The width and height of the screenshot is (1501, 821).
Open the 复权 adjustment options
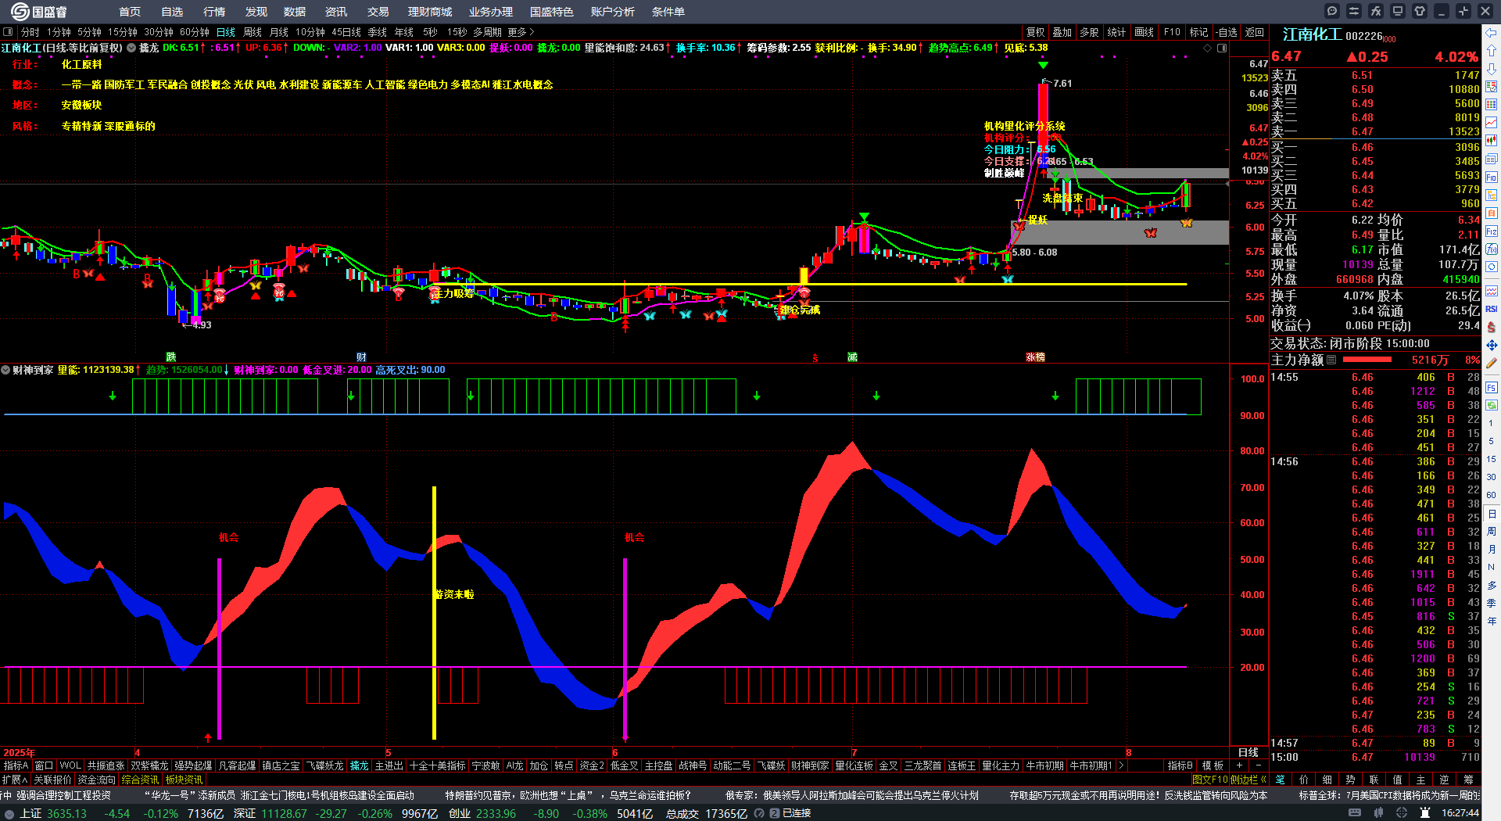pyautogui.click(x=1036, y=32)
